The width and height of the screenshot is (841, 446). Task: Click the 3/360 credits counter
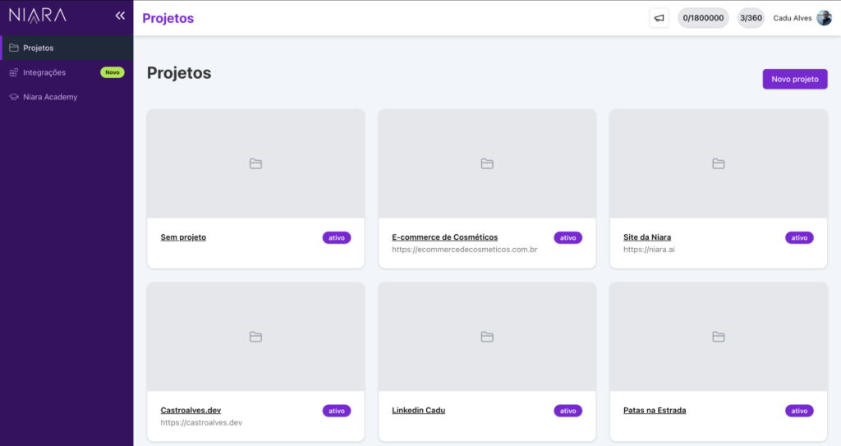click(x=751, y=18)
